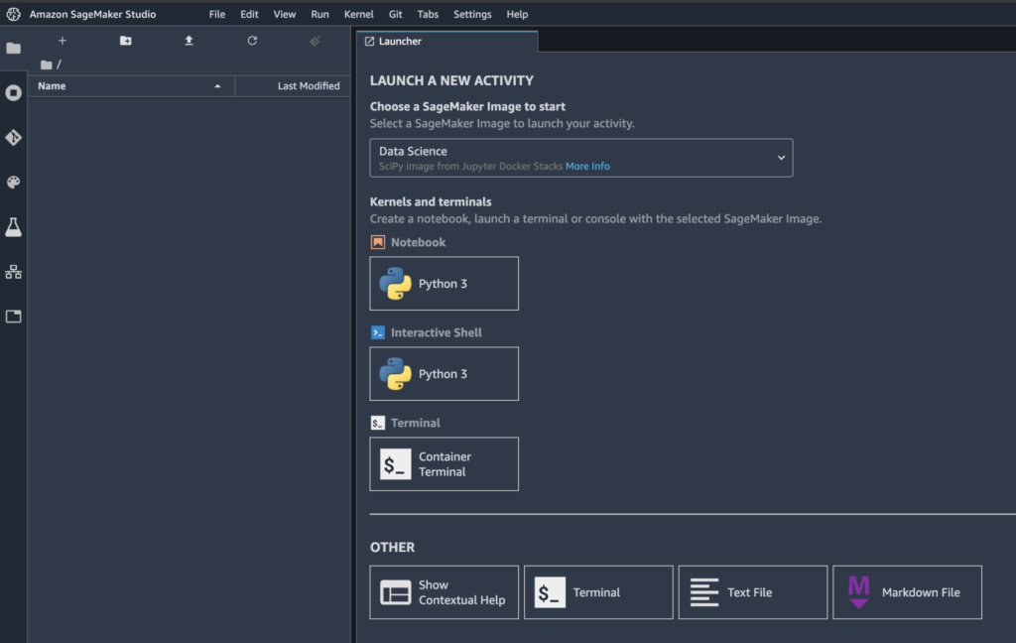Create a new folder in the file browser

[125, 41]
